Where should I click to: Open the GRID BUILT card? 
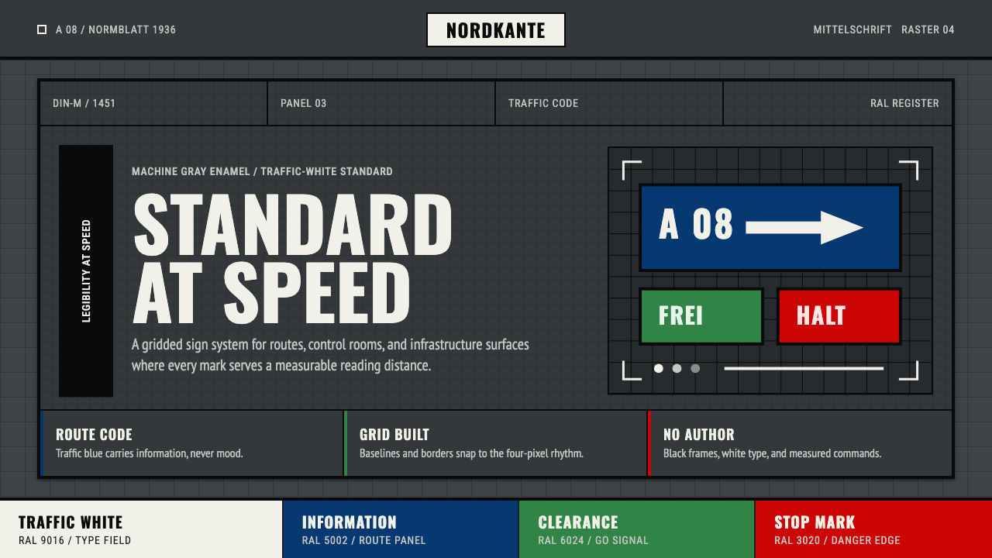[495, 443]
